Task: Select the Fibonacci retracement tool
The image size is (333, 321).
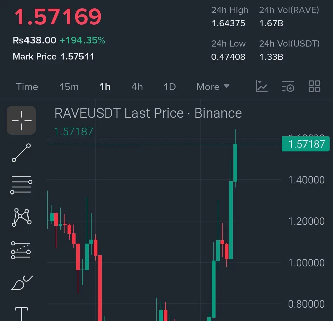Action: pyautogui.click(x=21, y=250)
